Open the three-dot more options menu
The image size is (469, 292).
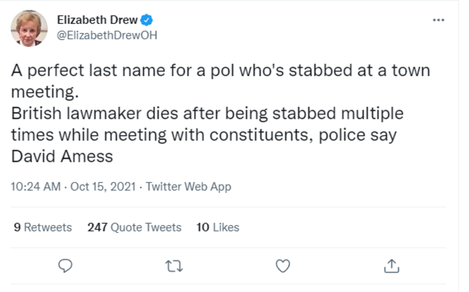pos(439,20)
